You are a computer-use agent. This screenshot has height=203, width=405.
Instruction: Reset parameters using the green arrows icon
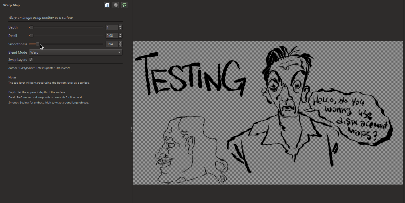tap(124, 5)
